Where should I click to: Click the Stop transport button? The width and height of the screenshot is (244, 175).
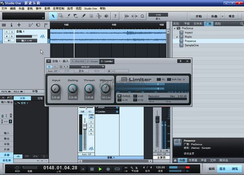point(92,169)
